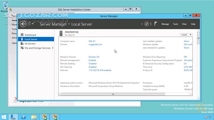Click the Local Server icon in sidebar
Screen dimensions: 214x120
pyautogui.click(x=22, y=39)
